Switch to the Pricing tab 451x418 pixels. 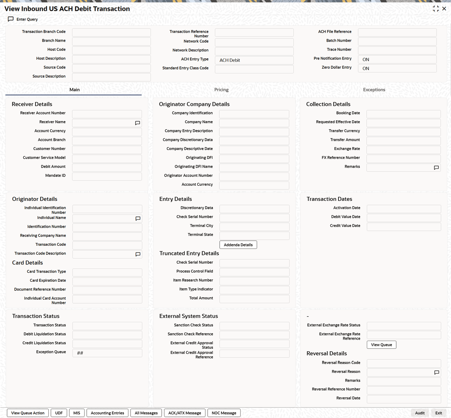pyautogui.click(x=221, y=90)
